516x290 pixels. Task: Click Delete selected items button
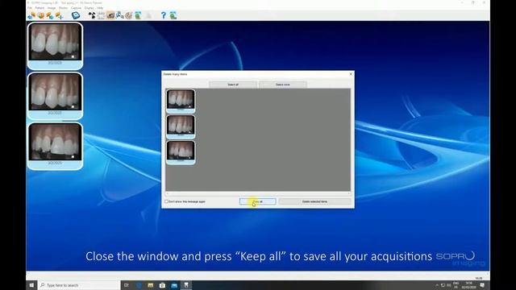point(314,201)
